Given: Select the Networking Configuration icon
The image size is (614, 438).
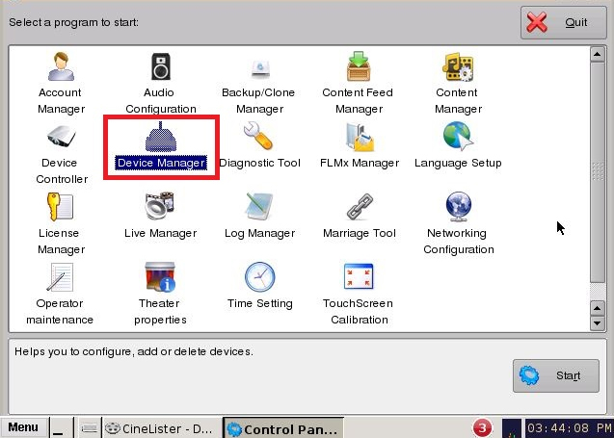Looking at the screenshot, I should pos(458,206).
